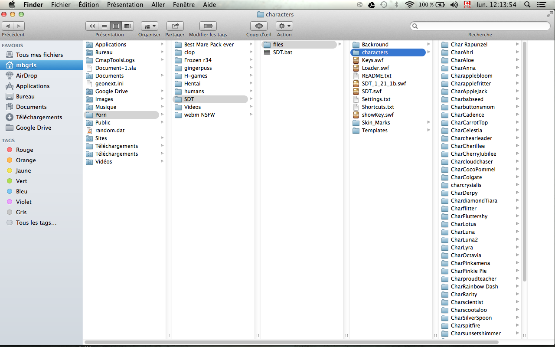This screenshot has width=555, height=347.
Task: Click the Recherche search field
Action: click(x=480, y=26)
